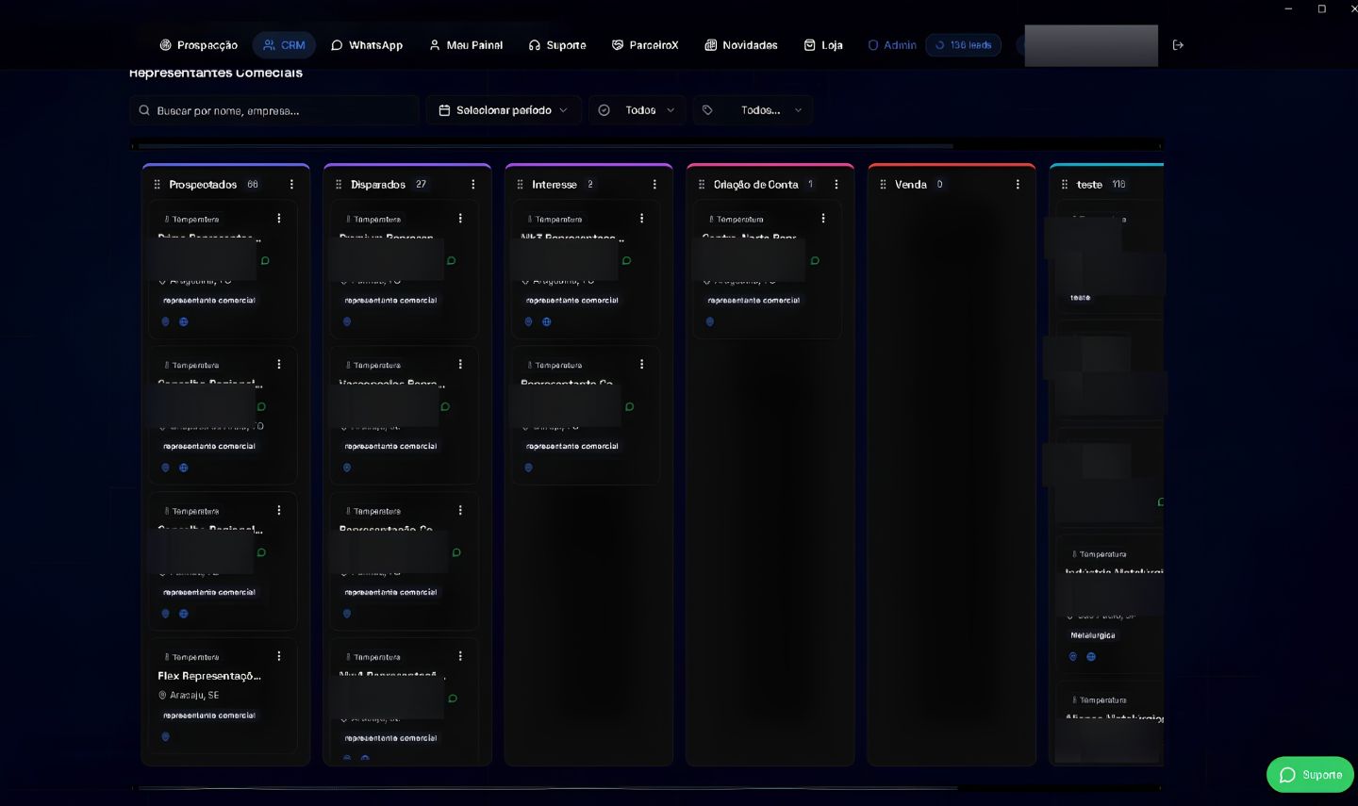Viewport: 1358px width, 806px height.
Task: Open the Novidades navigation item
Action: (741, 45)
